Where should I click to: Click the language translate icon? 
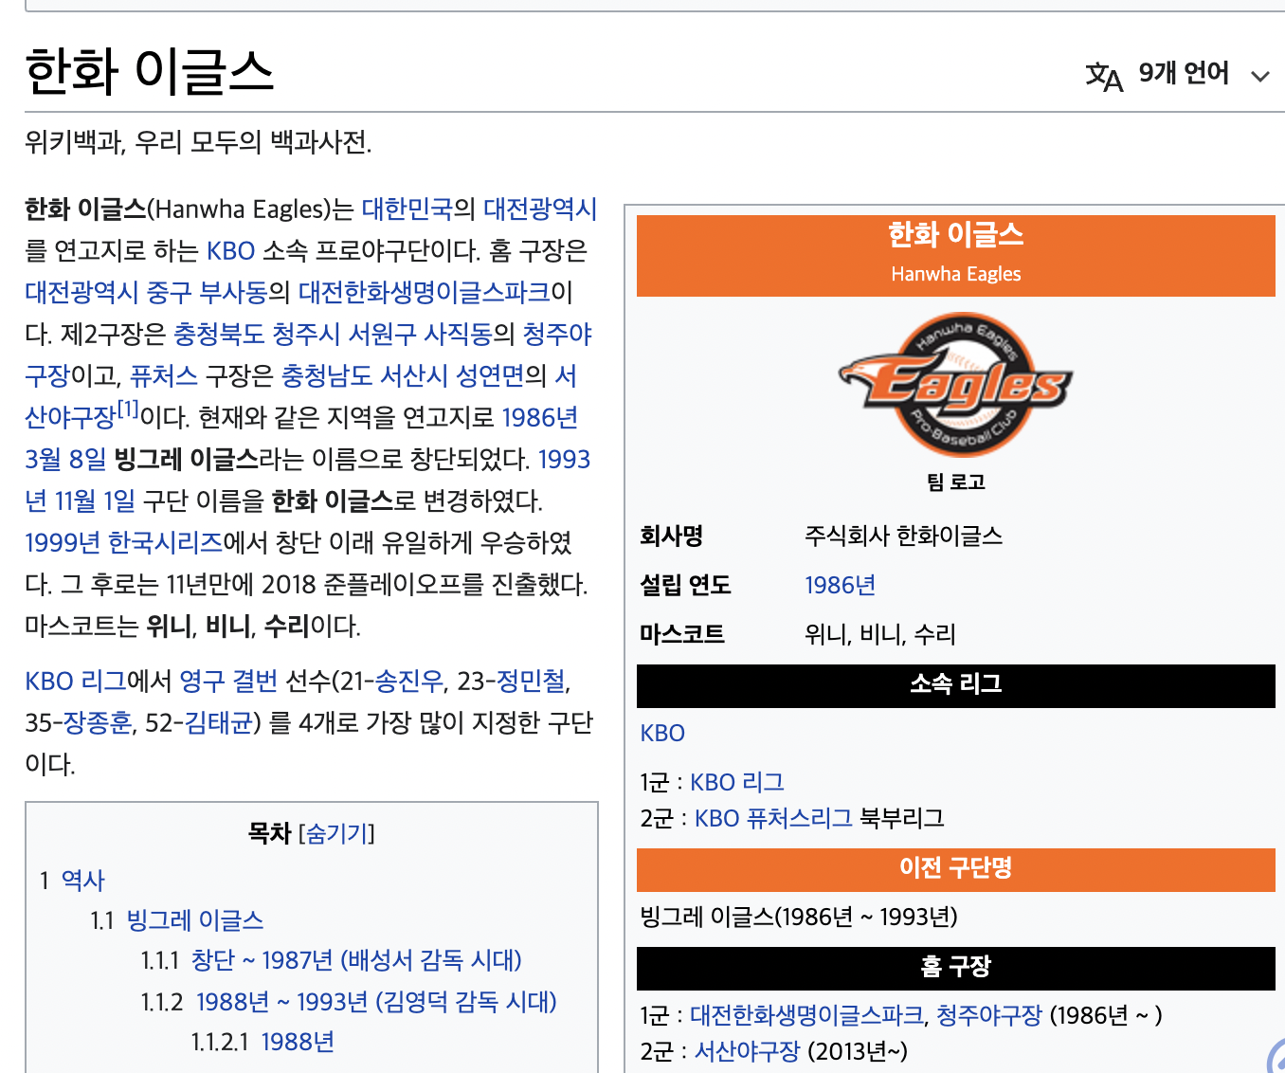[1104, 76]
